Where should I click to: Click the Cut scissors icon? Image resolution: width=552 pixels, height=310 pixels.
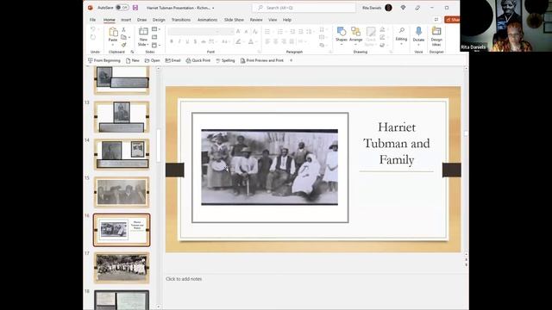coord(123,29)
